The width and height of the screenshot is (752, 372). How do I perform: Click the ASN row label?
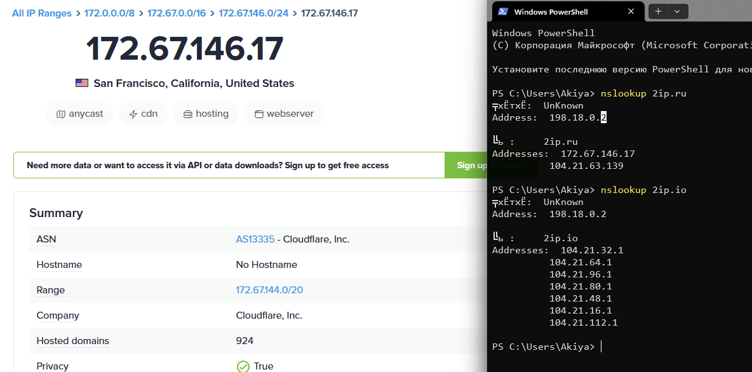[46, 239]
